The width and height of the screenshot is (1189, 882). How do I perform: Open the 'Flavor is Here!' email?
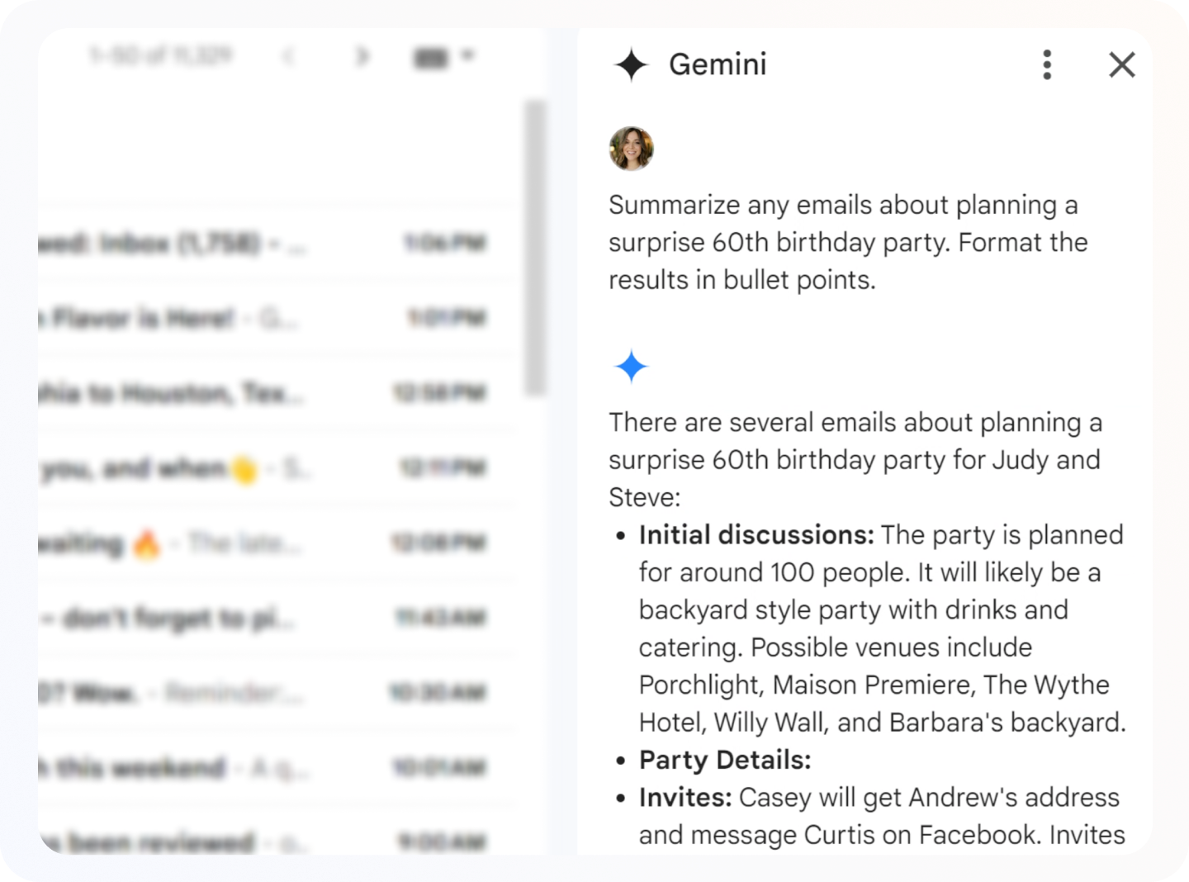(x=277, y=318)
